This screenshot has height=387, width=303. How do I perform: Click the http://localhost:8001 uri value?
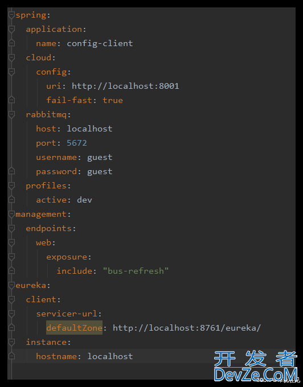[125, 86]
